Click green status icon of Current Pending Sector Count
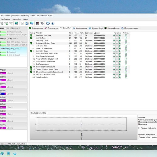Screen dimensions: 157x157 (31, 69)
